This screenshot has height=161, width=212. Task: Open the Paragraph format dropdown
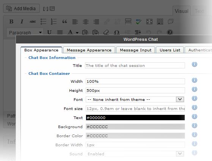(x=25, y=33)
